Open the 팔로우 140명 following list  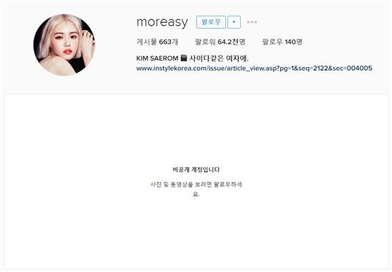click(x=282, y=42)
